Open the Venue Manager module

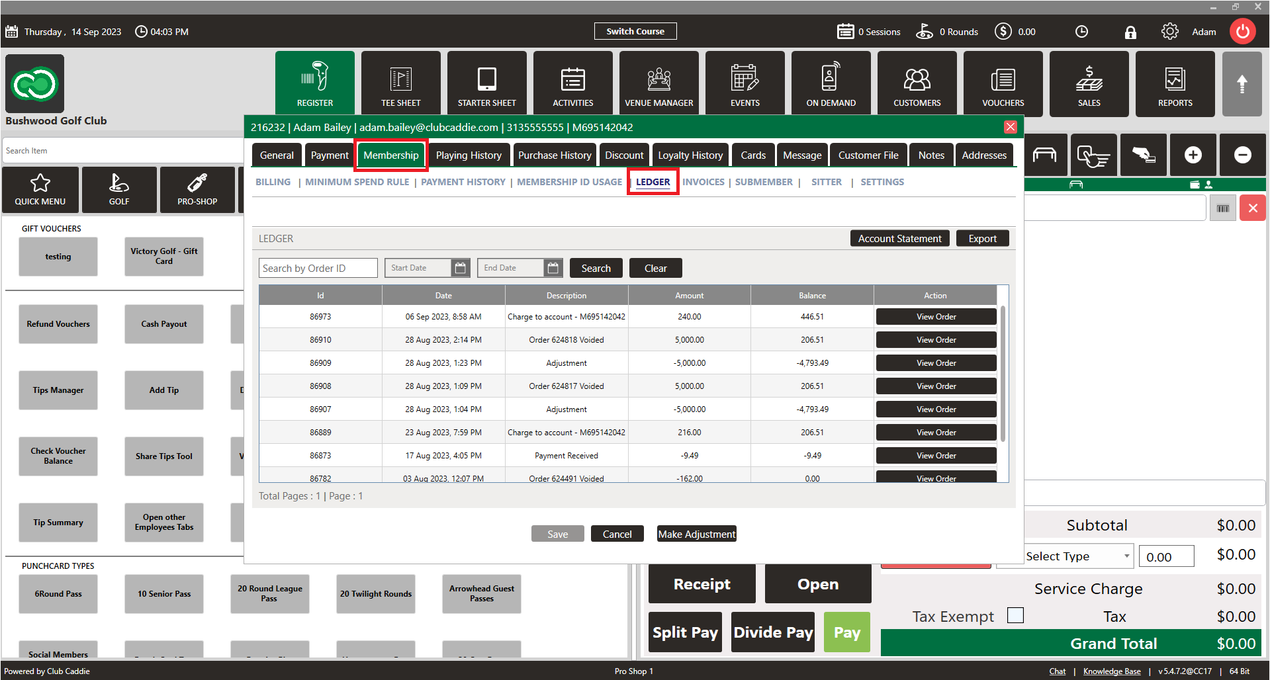coord(658,84)
